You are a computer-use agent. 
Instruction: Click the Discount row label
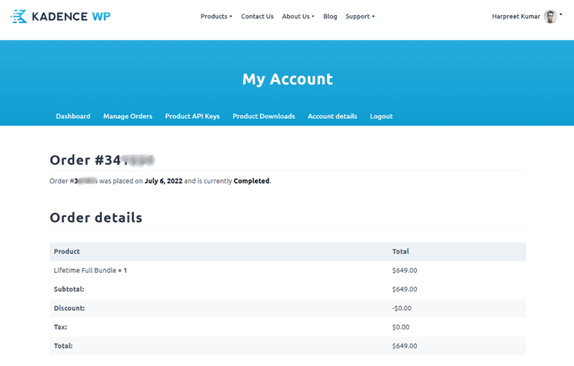click(x=69, y=308)
